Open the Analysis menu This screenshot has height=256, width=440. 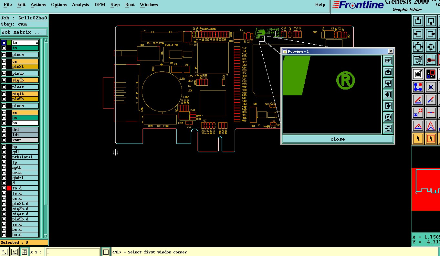[80, 5]
